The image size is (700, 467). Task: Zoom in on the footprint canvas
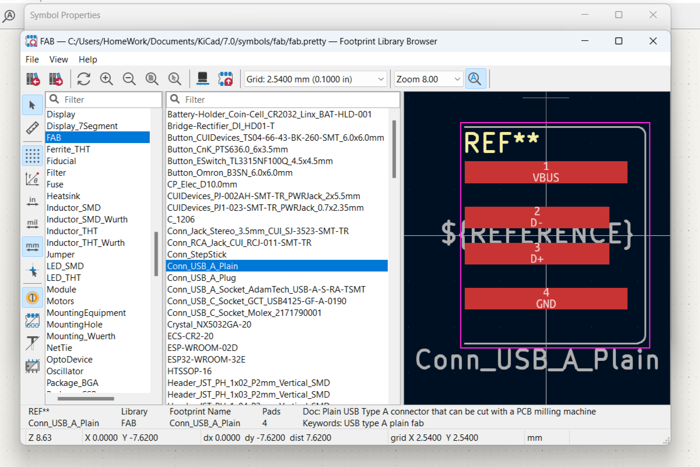[x=107, y=78]
